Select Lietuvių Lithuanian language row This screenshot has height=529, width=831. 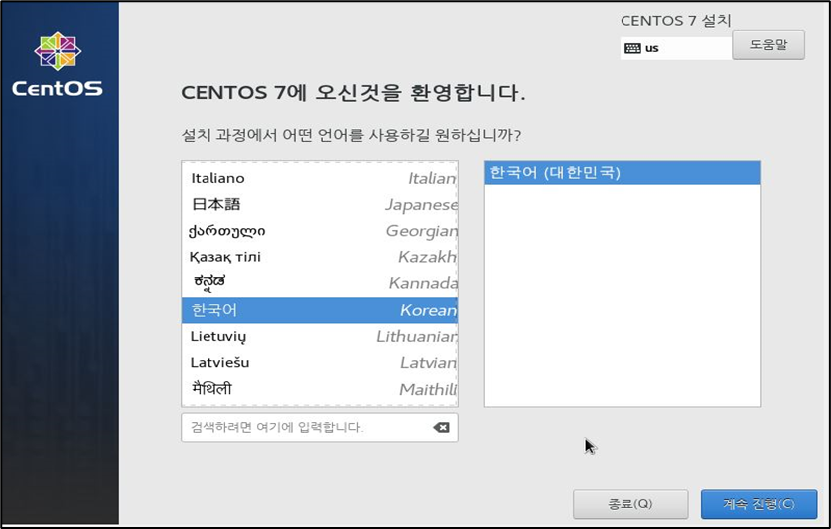click(x=319, y=337)
